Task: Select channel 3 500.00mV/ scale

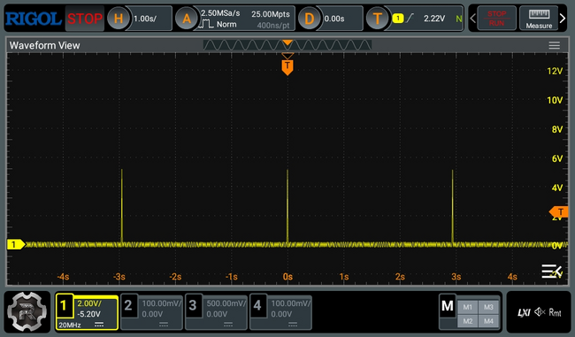Action: tap(226, 303)
